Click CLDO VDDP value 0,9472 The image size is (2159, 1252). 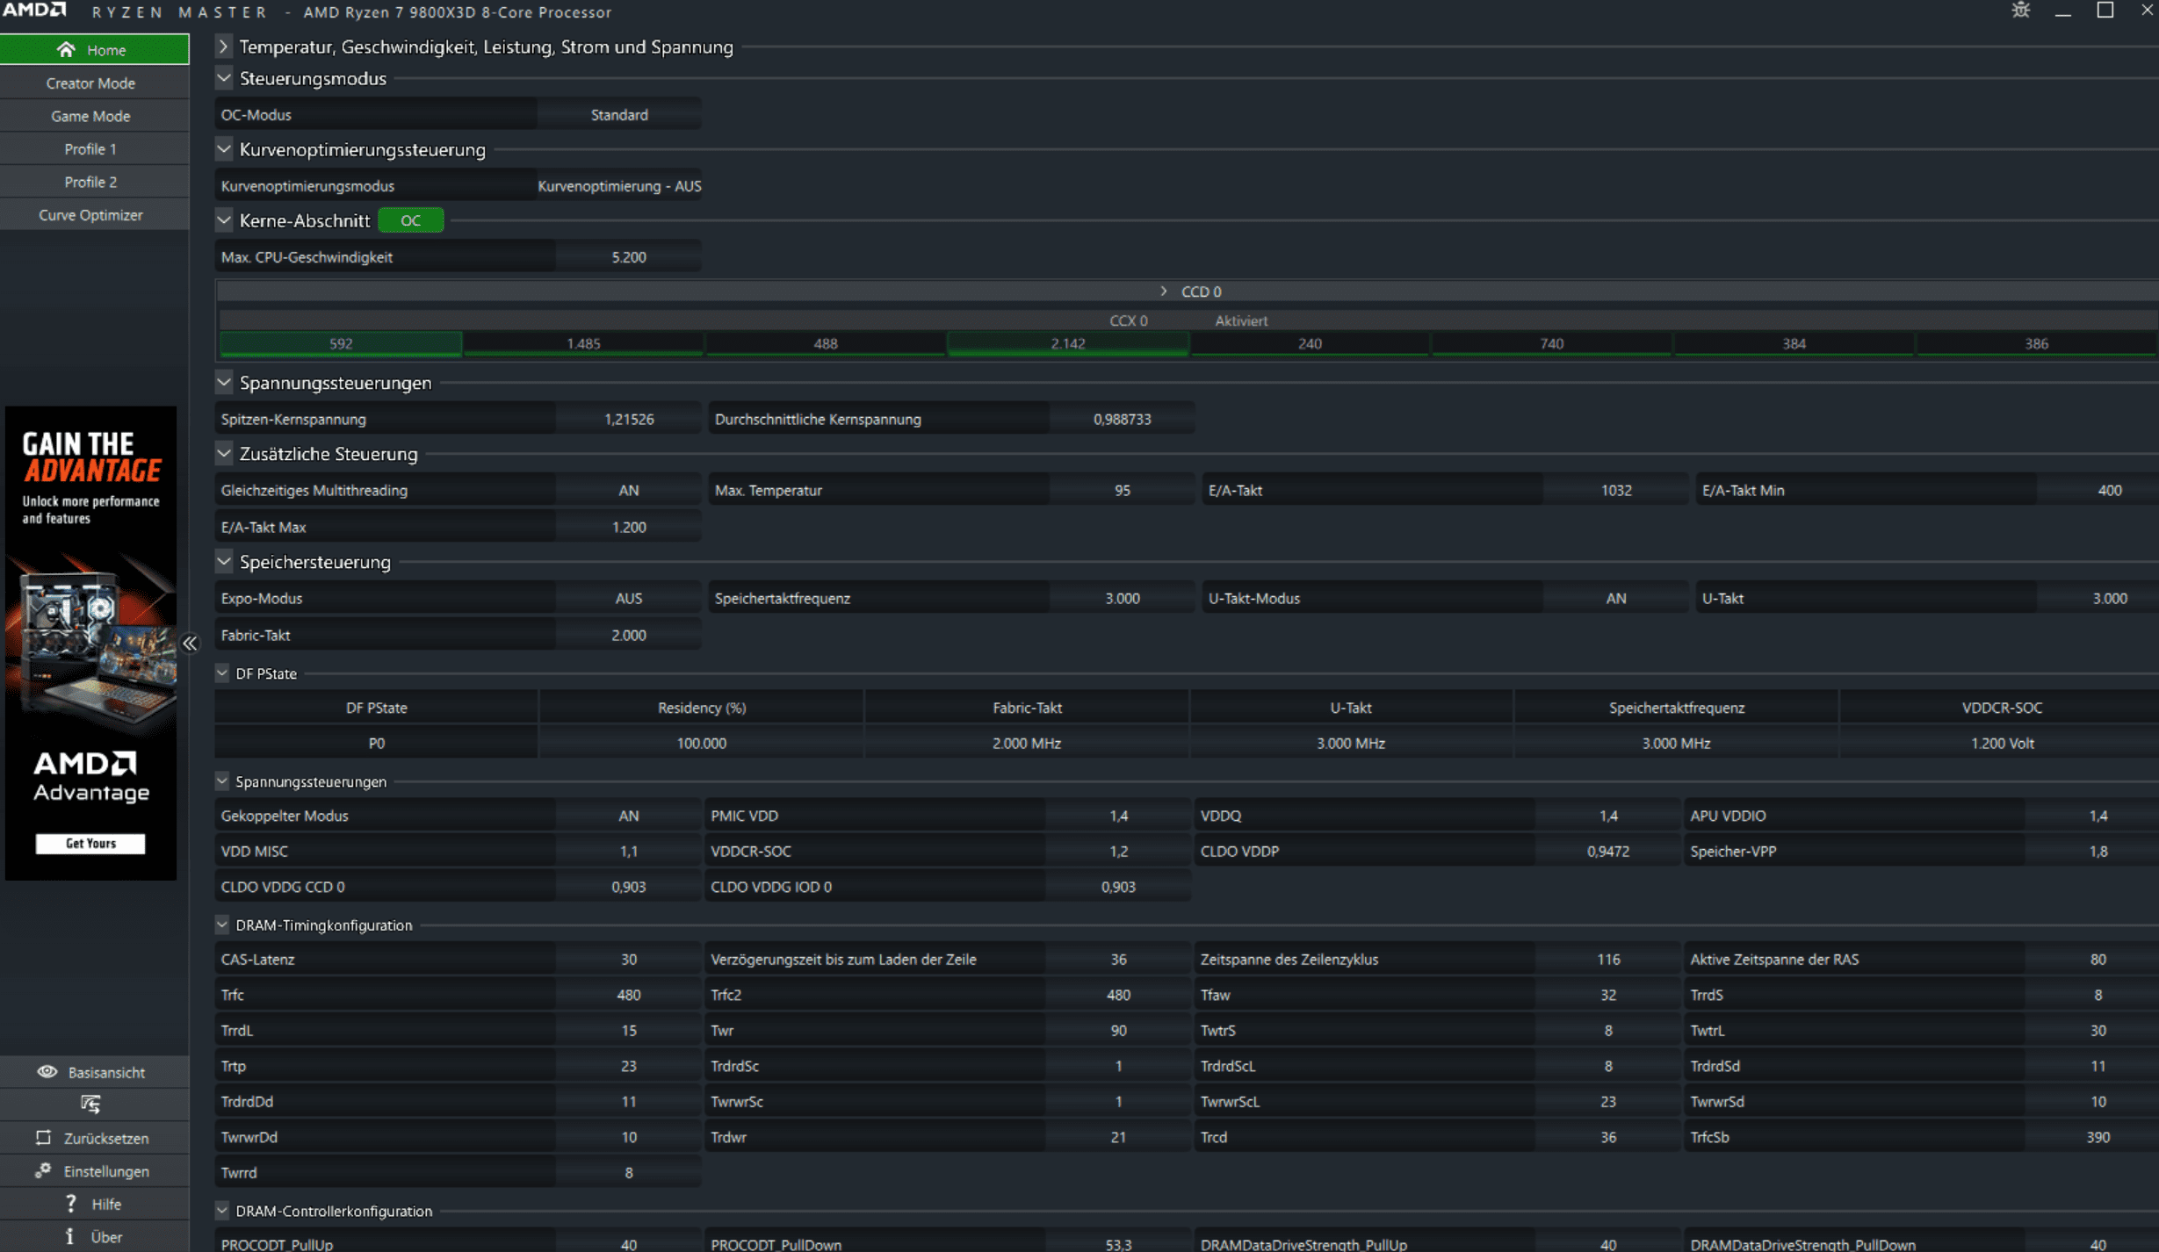(1607, 851)
